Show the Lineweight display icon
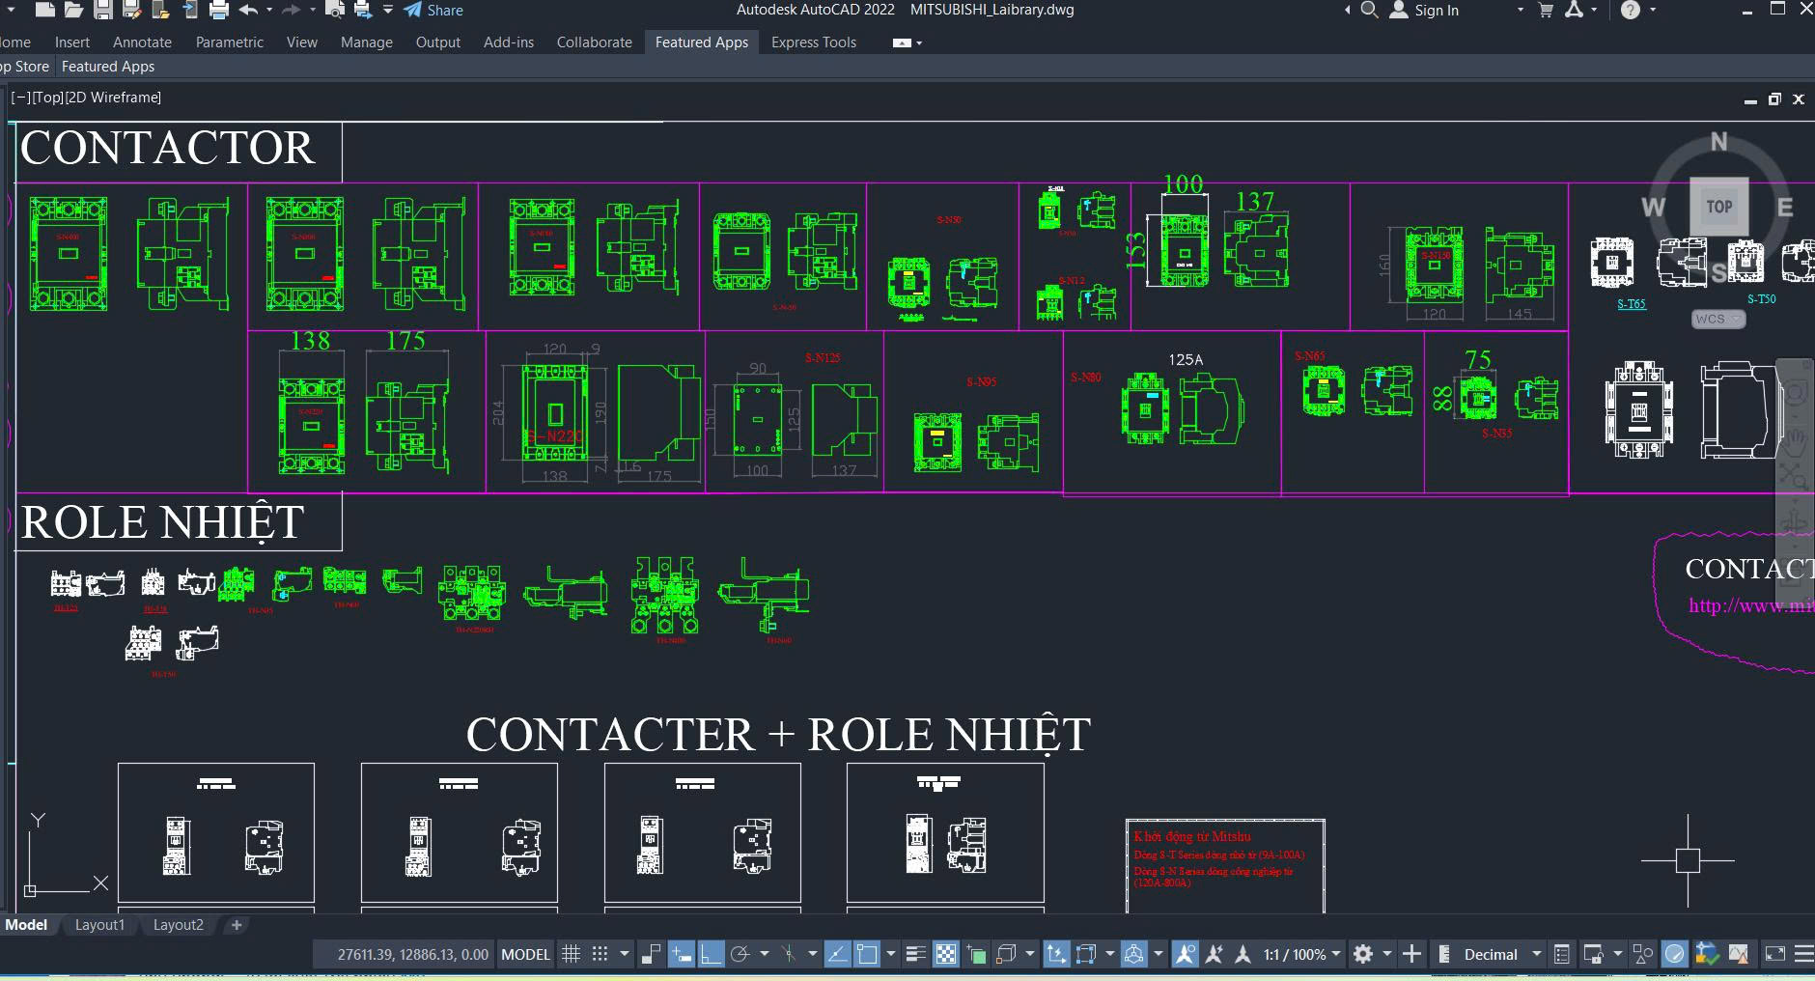Image resolution: width=1815 pixels, height=981 pixels. point(915,954)
